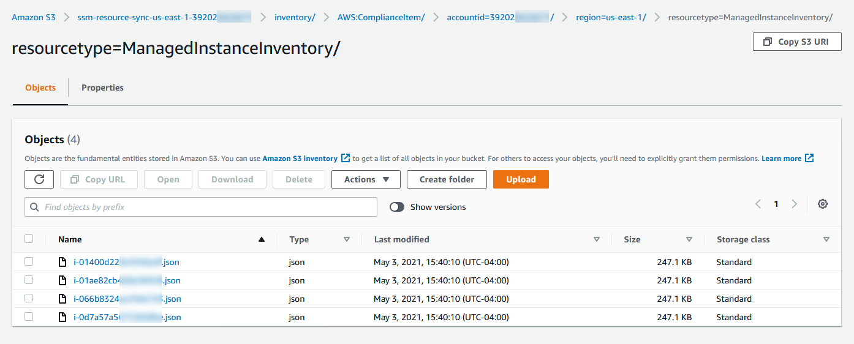Select all objects checkbox in header

tap(29, 239)
